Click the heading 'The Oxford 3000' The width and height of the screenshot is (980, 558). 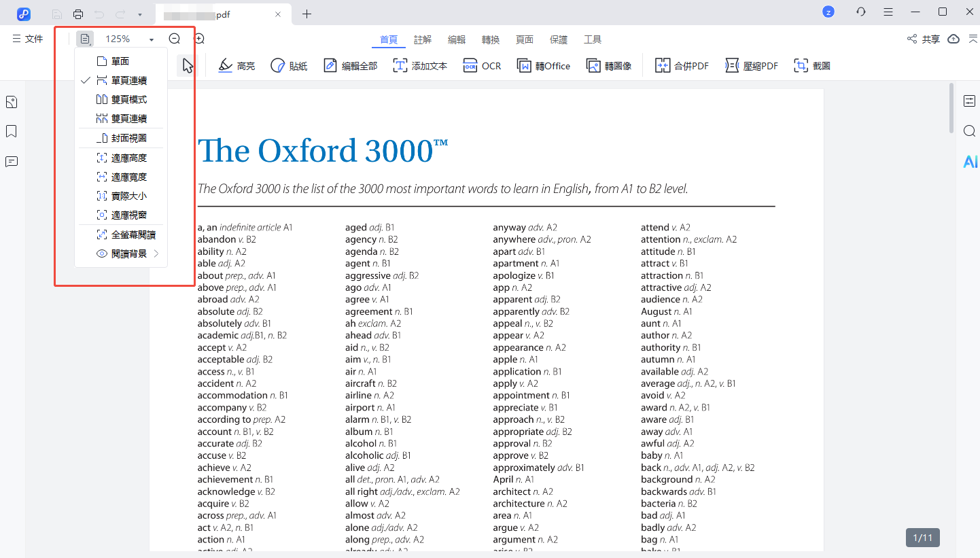(x=323, y=150)
